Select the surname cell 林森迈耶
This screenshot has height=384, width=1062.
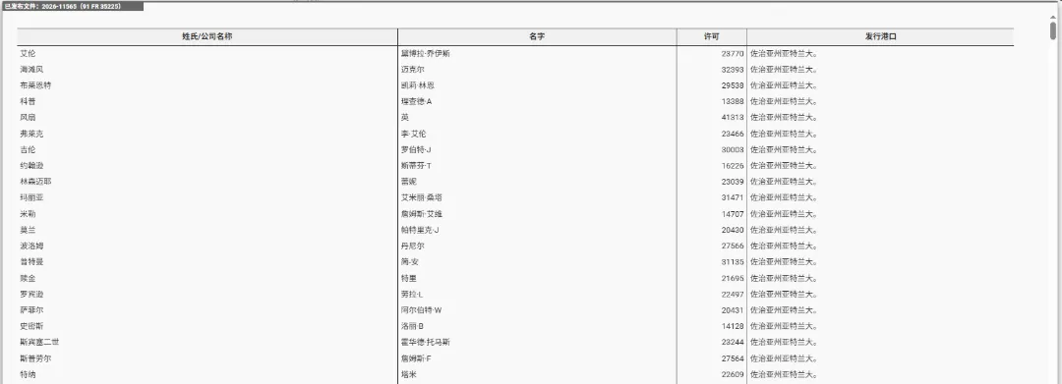35,182
